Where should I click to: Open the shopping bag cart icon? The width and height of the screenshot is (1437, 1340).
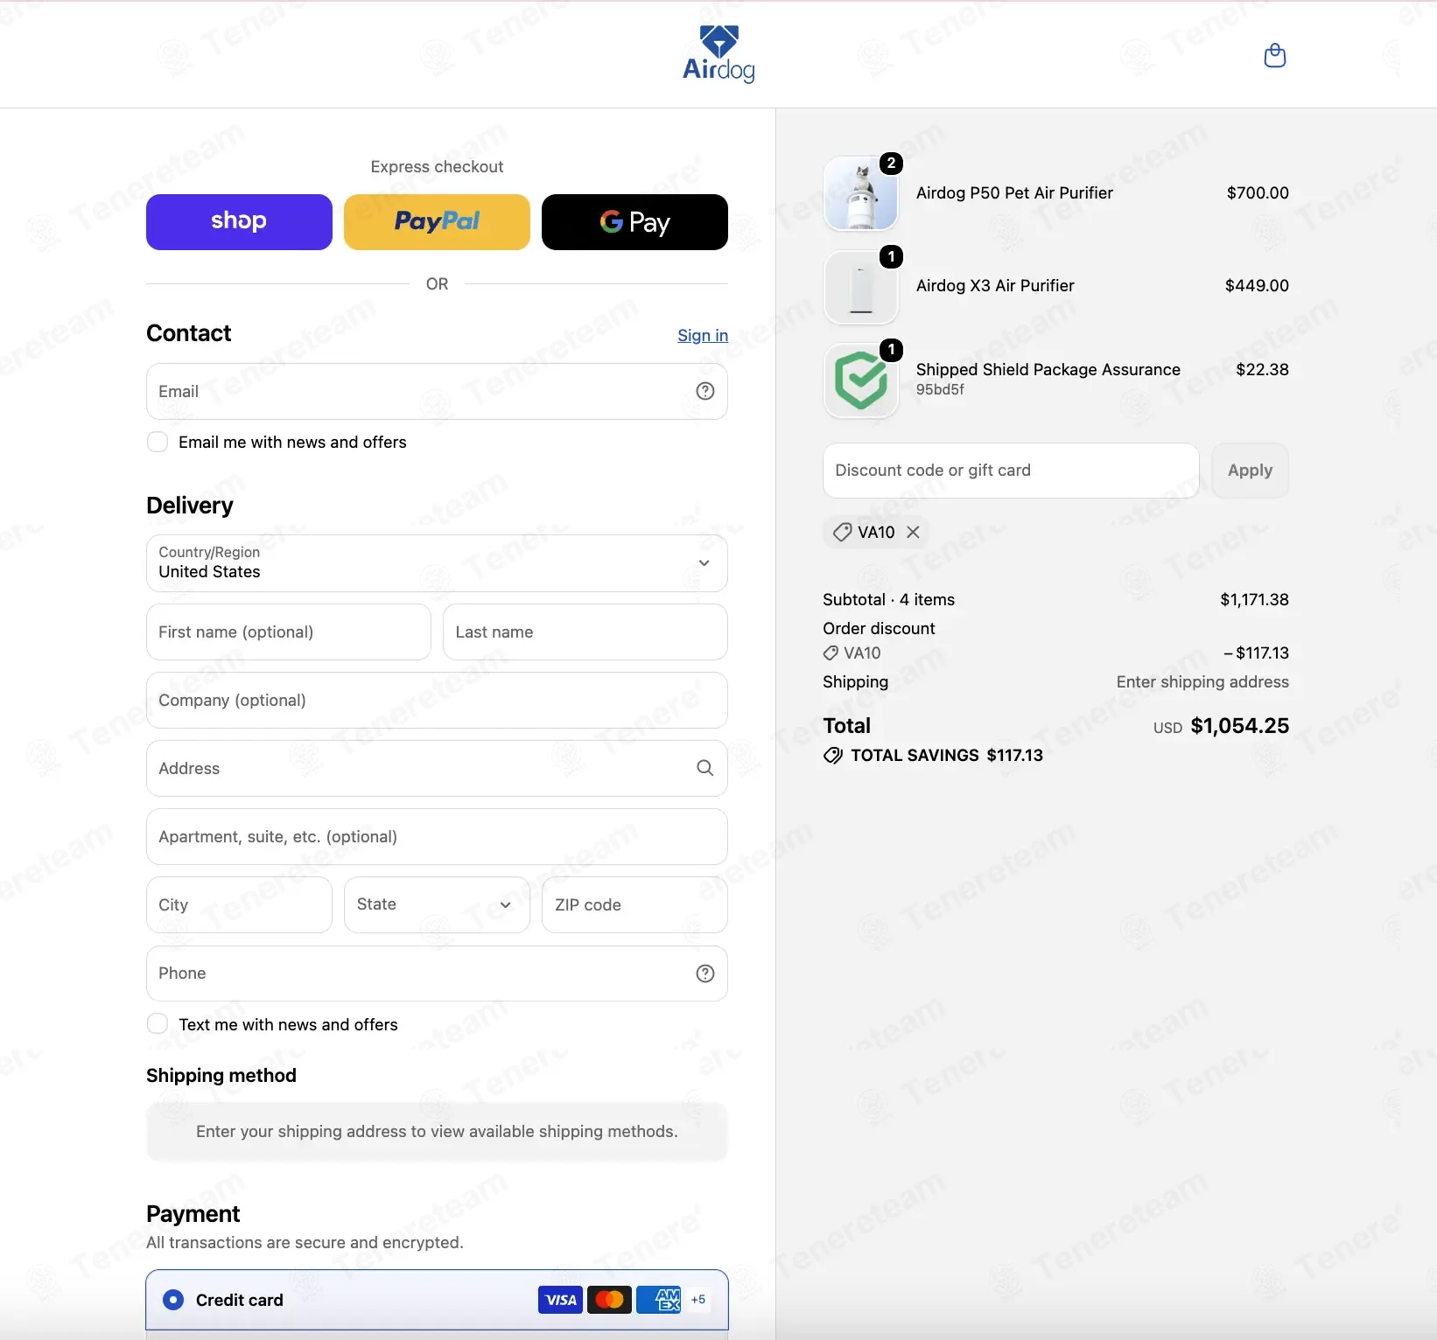coord(1275,56)
